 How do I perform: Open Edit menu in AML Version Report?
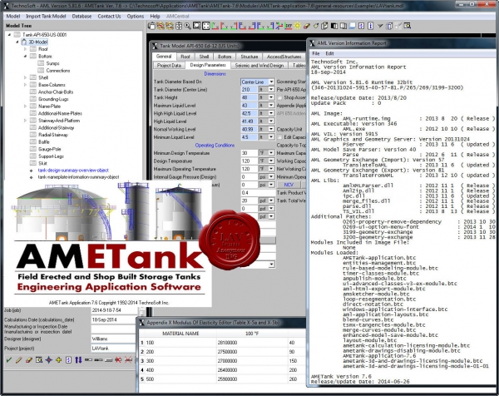pyautogui.click(x=329, y=53)
